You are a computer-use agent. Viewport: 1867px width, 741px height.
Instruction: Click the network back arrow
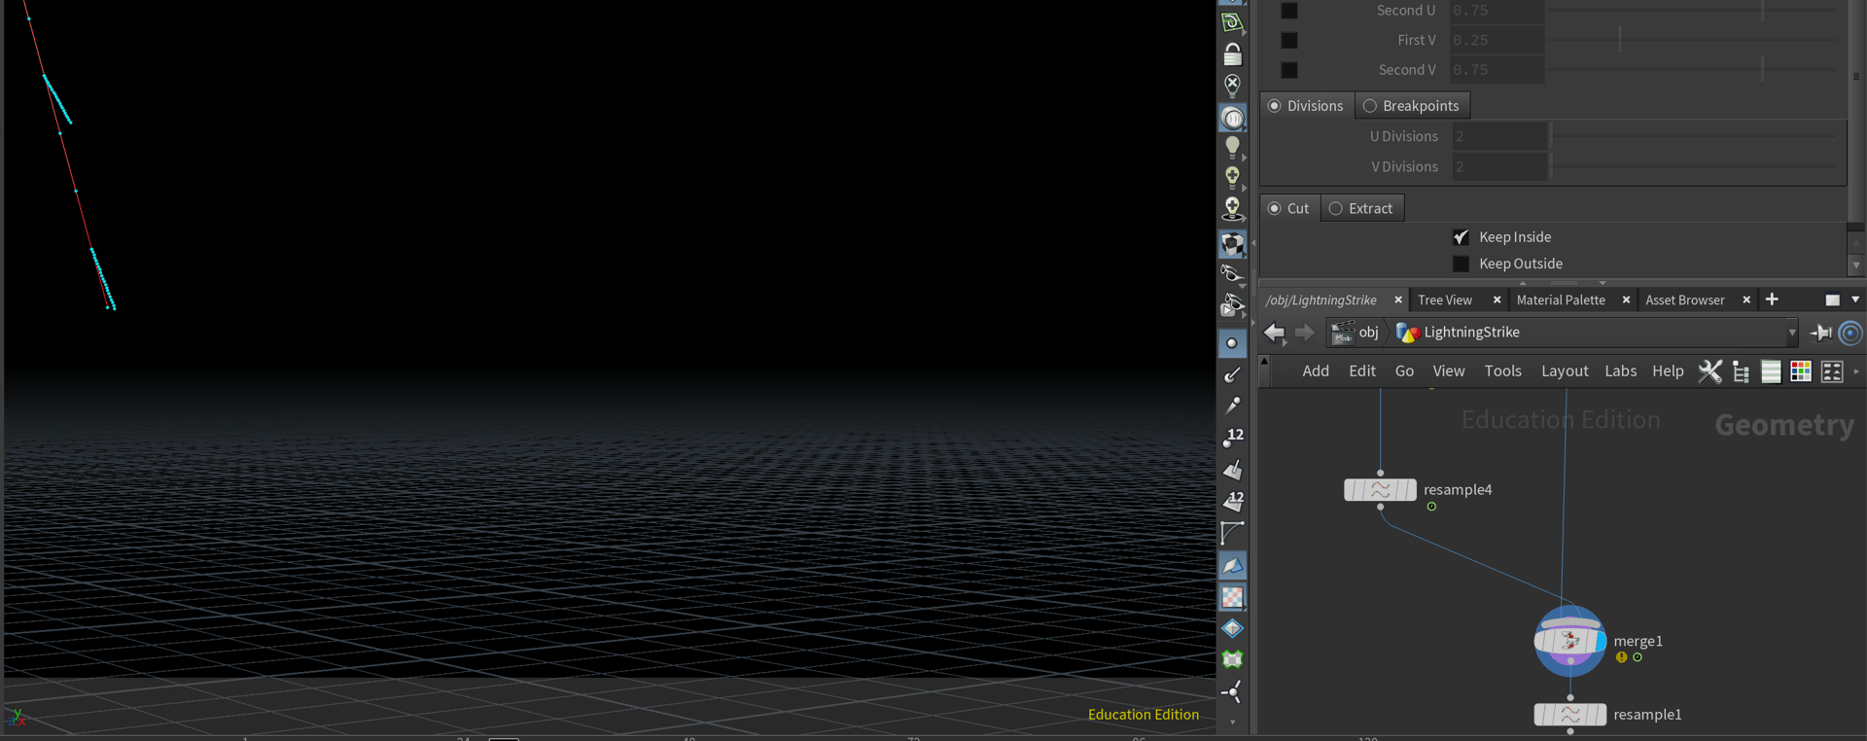[x=1274, y=333]
